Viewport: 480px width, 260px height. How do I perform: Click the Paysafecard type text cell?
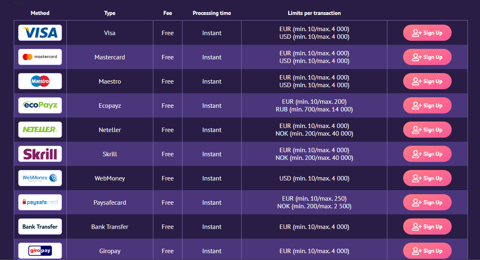point(110,203)
